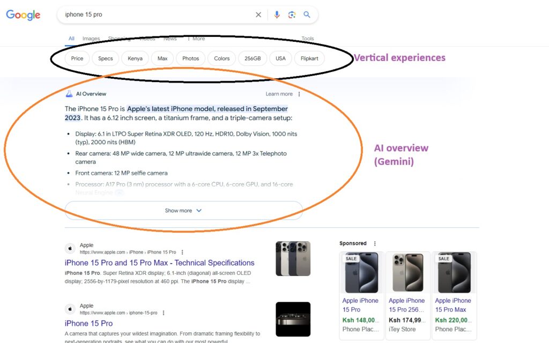Click the magnifying glass search icon
The width and height of the screenshot is (549, 343).
pos(307,15)
